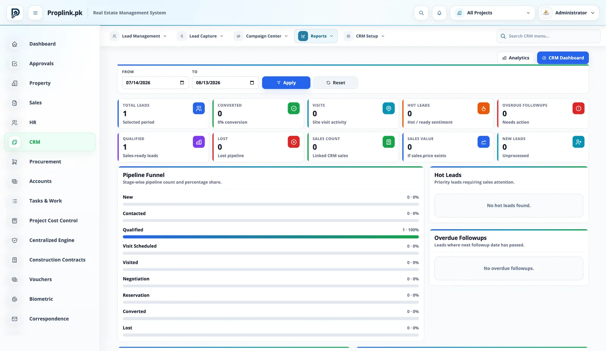Click the Converted green check icon
The image size is (606, 351).
click(x=294, y=109)
